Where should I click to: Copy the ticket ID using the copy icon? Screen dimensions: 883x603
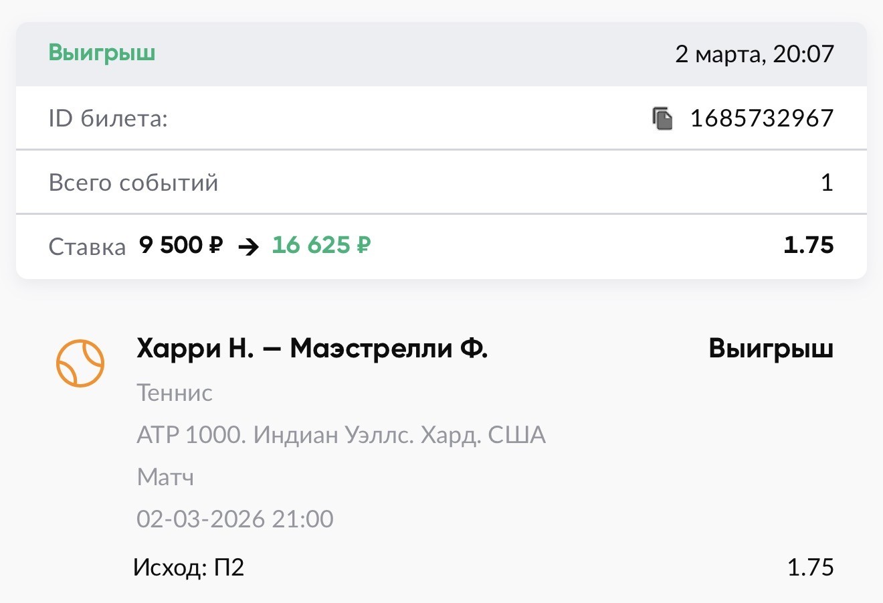click(x=662, y=118)
